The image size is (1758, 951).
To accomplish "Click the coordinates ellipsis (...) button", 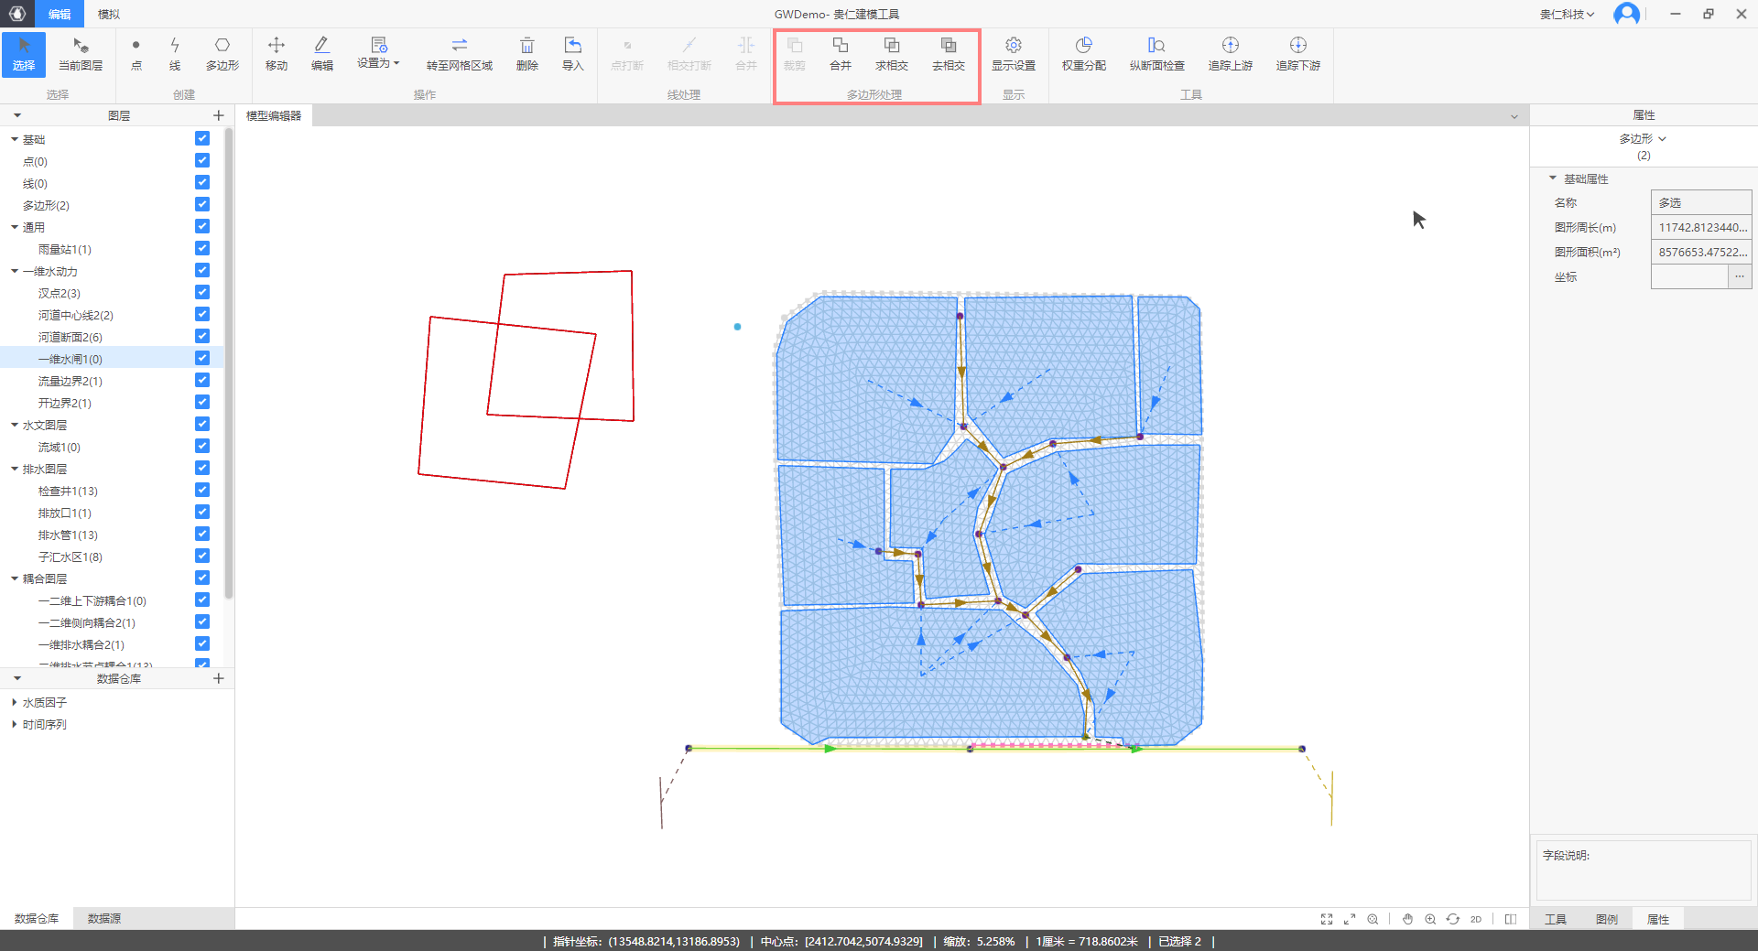I will point(1739,276).
